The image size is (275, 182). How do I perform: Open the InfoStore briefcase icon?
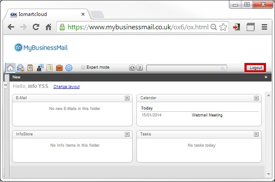pos(59,68)
